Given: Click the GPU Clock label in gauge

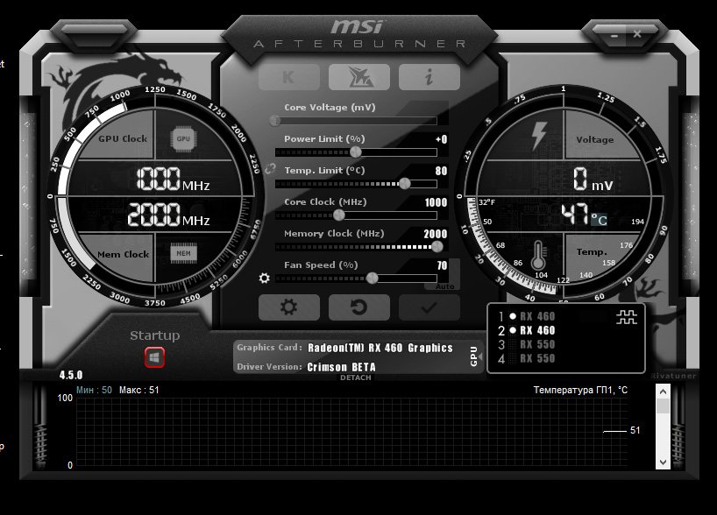Looking at the screenshot, I should pos(123,138).
